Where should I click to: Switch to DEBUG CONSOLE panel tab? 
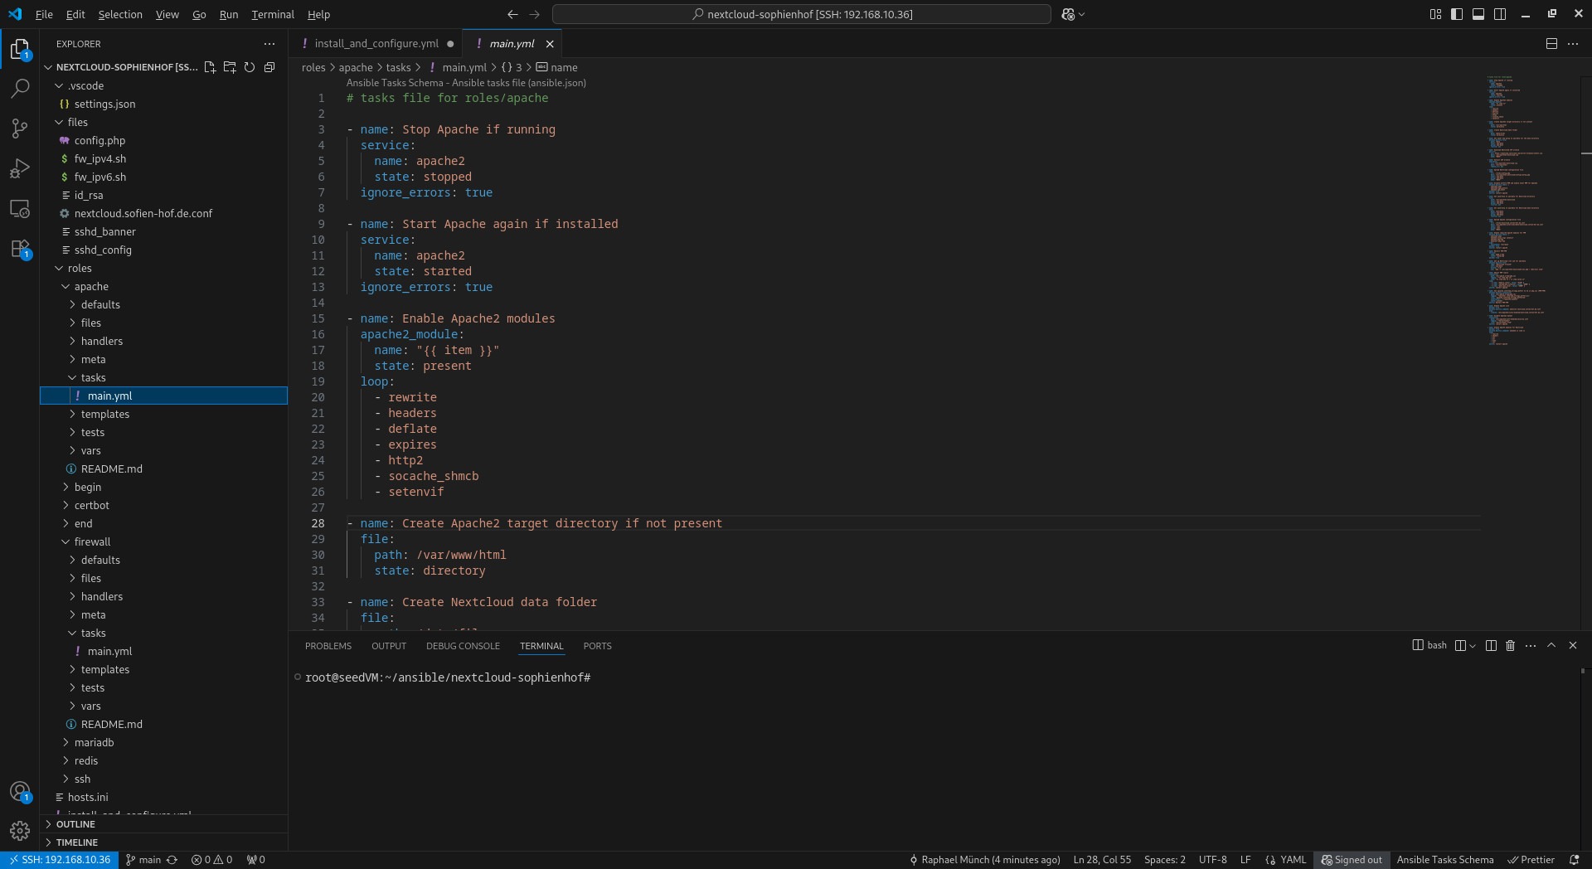click(x=463, y=646)
